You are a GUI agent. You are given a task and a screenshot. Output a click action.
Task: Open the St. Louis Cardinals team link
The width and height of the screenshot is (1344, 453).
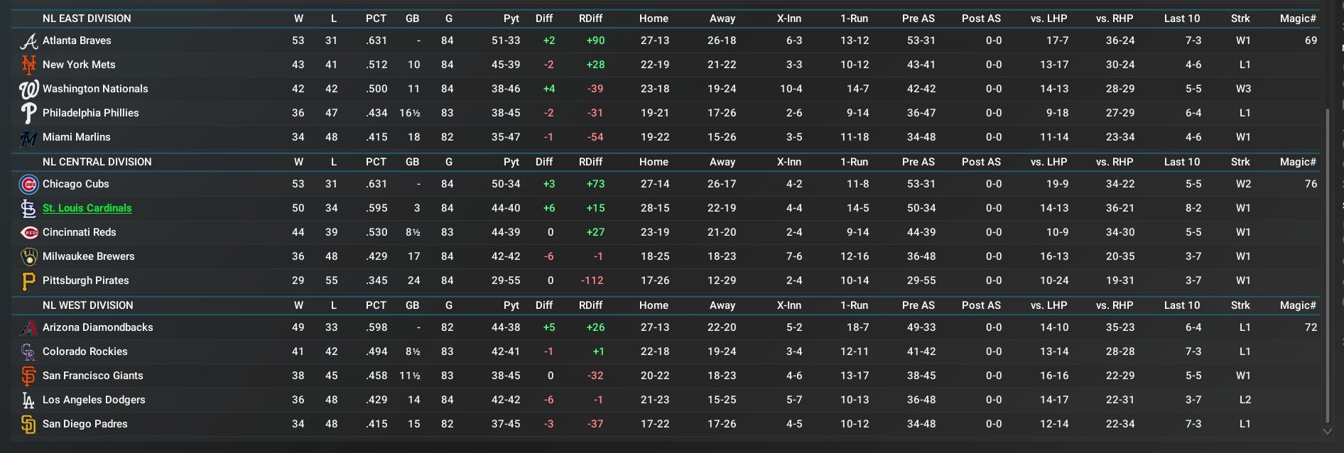(87, 208)
